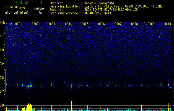This screenshot has height=111, width=174.
Task: Click the 0.9 kHz axis label
Action: [x=2, y=64]
